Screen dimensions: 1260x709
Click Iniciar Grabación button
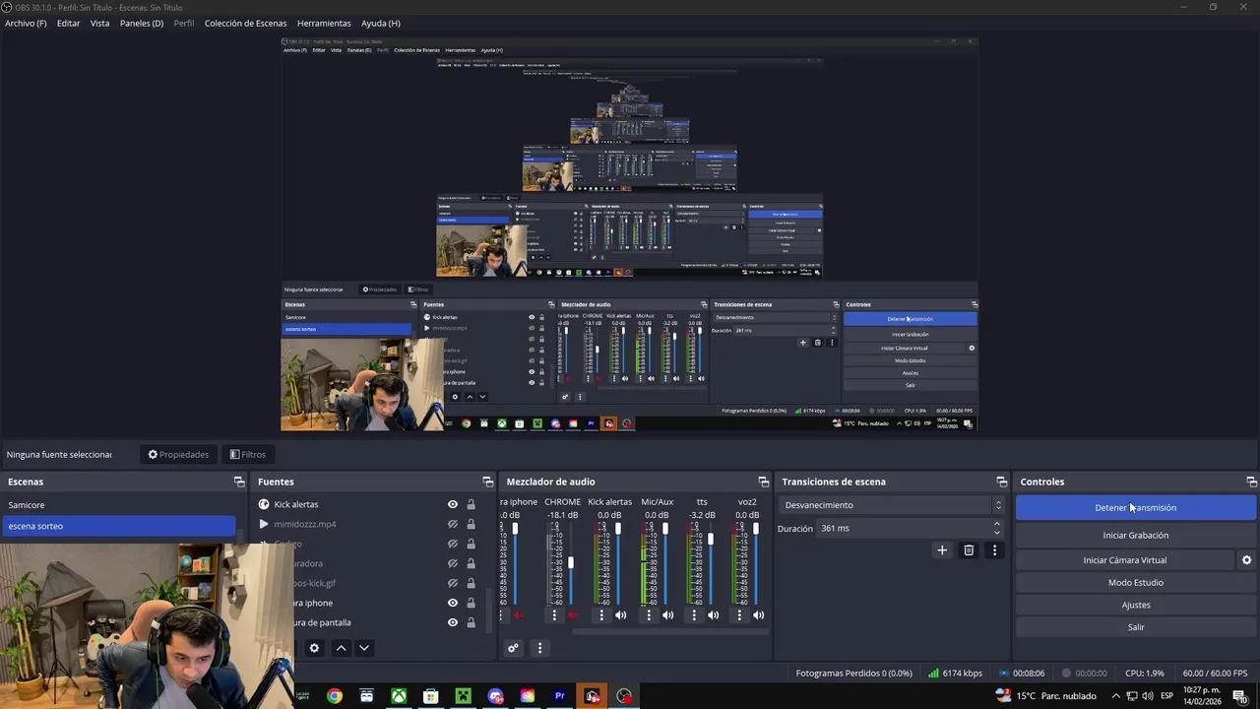(1136, 536)
